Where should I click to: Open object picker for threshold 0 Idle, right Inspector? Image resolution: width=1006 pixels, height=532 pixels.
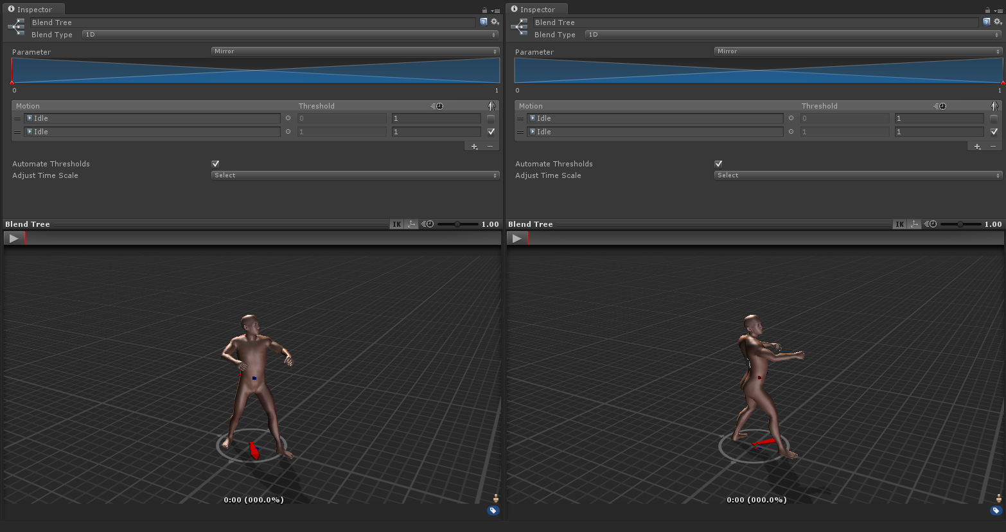(791, 118)
